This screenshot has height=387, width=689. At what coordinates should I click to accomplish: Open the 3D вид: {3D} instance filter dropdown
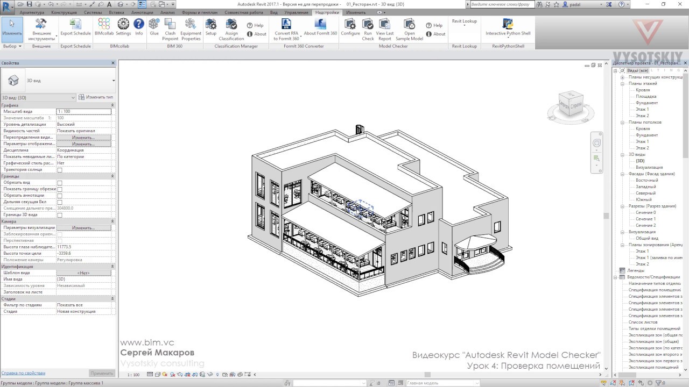(x=74, y=97)
